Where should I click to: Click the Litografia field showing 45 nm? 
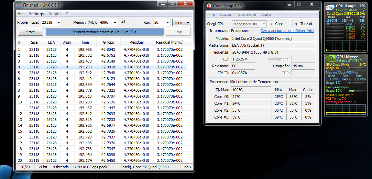tap(303, 66)
